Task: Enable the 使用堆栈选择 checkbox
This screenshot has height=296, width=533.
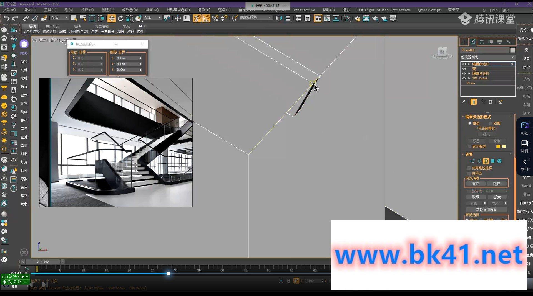Action: (x=469, y=168)
